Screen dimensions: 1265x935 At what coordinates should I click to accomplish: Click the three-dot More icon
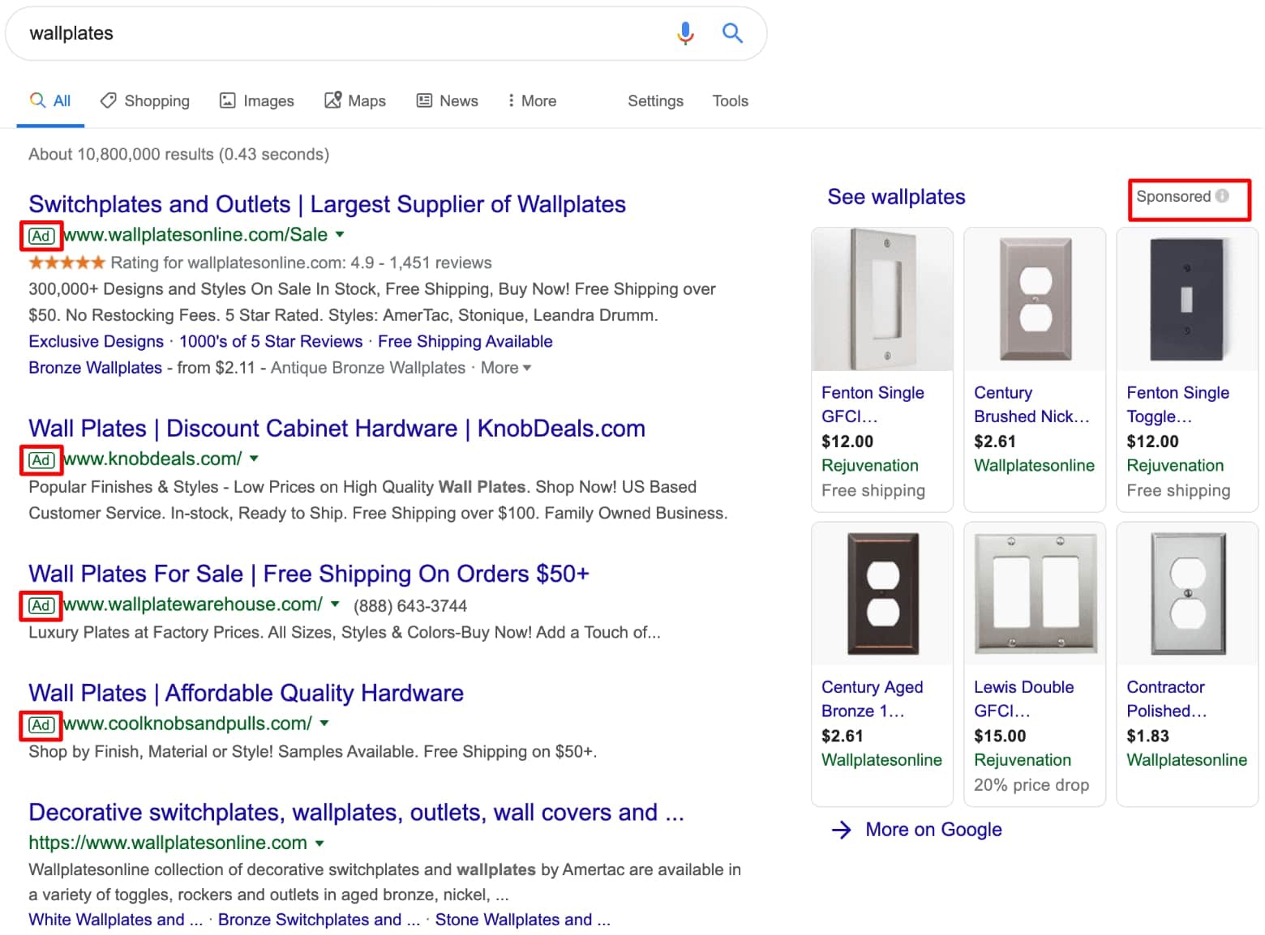pyautogui.click(x=511, y=100)
